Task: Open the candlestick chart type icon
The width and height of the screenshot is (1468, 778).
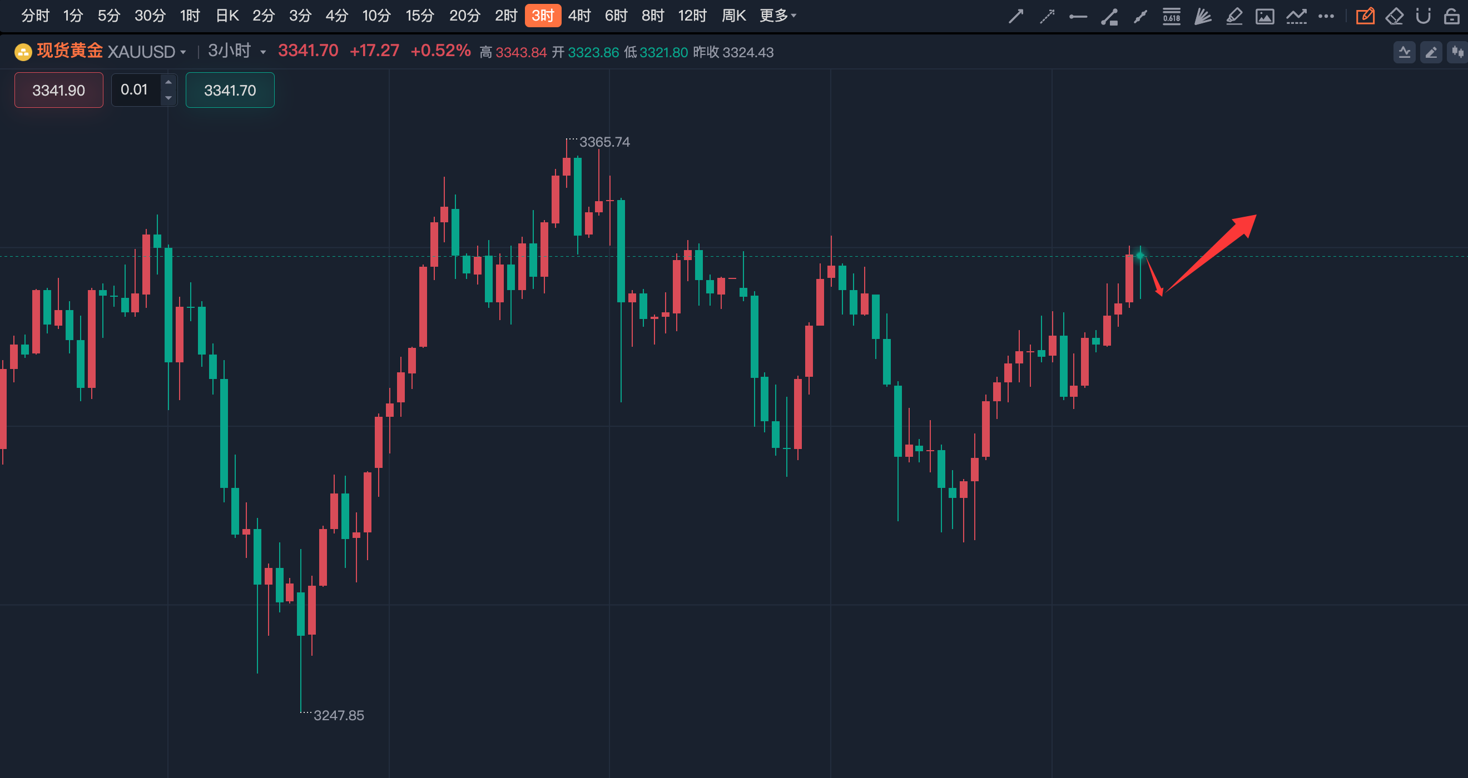Action: [1457, 52]
